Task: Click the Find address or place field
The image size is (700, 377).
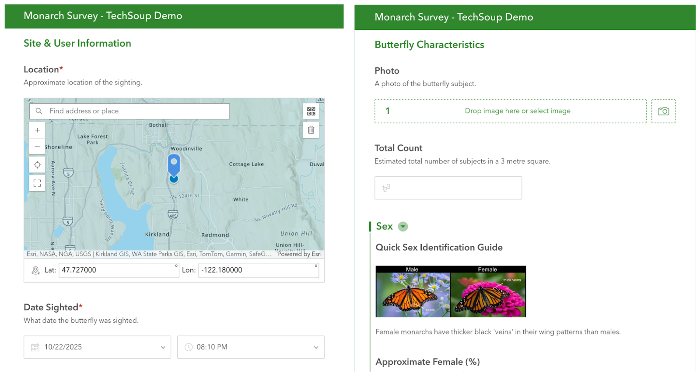Action: [136, 111]
